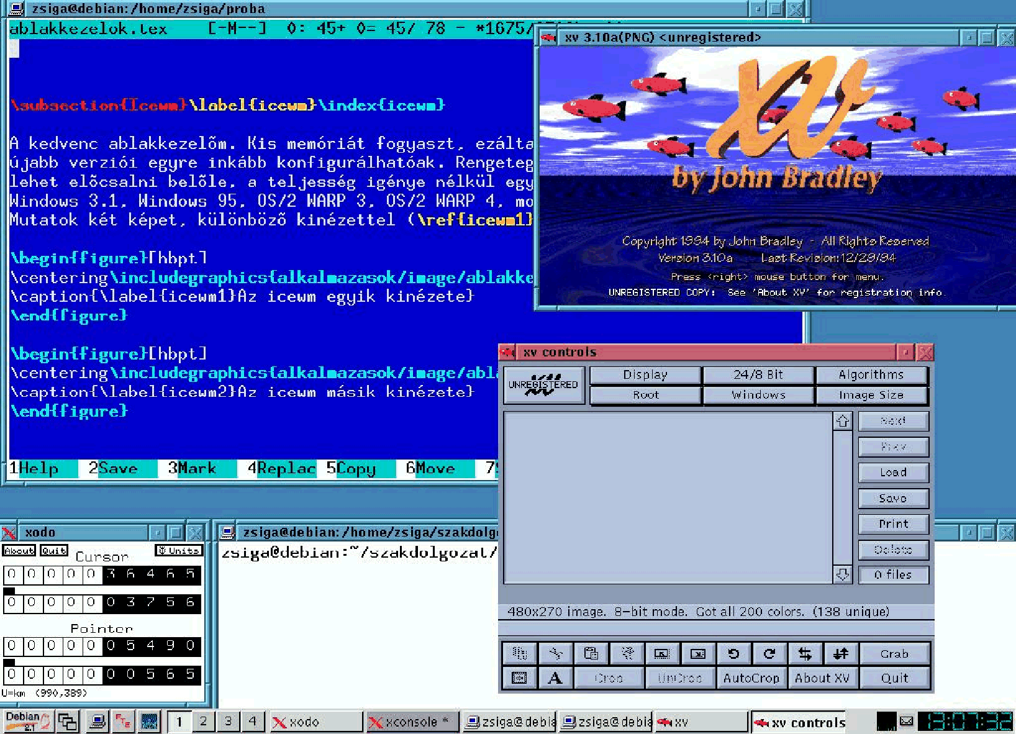Click the copy-selection icon in xv controls
Image resolution: width=1016 pixels, height=734 pixels.
click(x=519, y=653)
